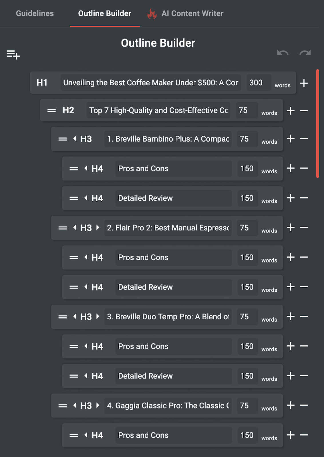Demote Breville Duo Temp Pro with right arrow
Image resolution: width=324 pixels, height=457 pixels.
98,316
